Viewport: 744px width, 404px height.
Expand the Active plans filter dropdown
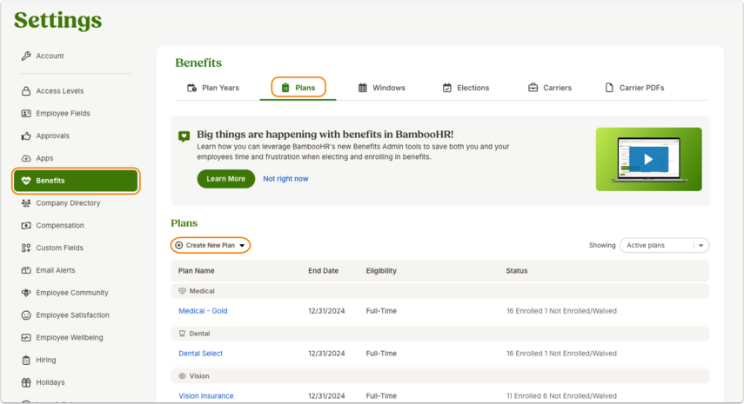664,245
